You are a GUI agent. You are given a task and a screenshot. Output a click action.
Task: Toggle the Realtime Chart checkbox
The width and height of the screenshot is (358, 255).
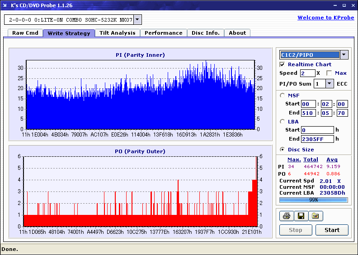pyautogui.click(x=283, y=64)
